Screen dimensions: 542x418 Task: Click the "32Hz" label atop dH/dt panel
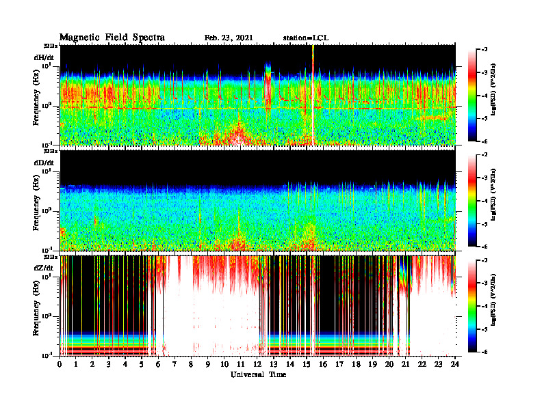coord(50,46)
